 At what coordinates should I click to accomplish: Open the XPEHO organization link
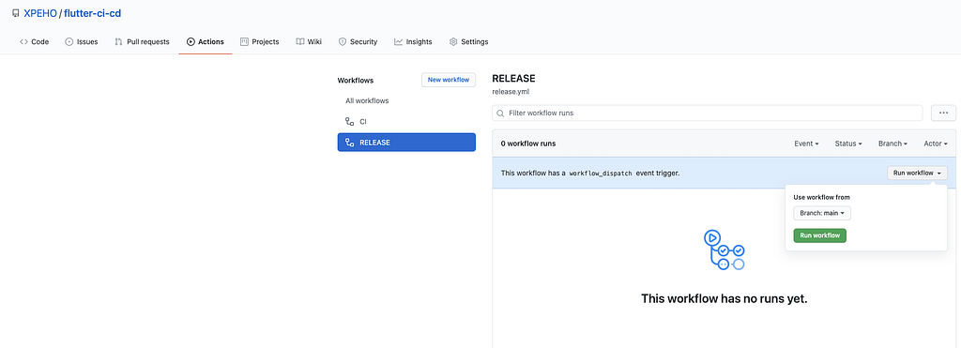pyautogui.click(x=39, y=13)
